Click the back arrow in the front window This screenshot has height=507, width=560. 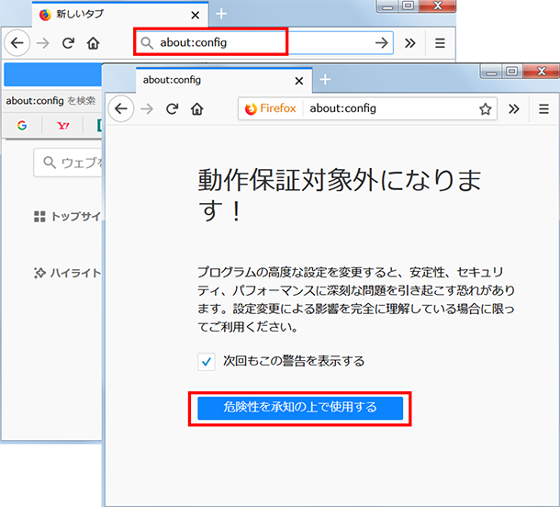121,109
